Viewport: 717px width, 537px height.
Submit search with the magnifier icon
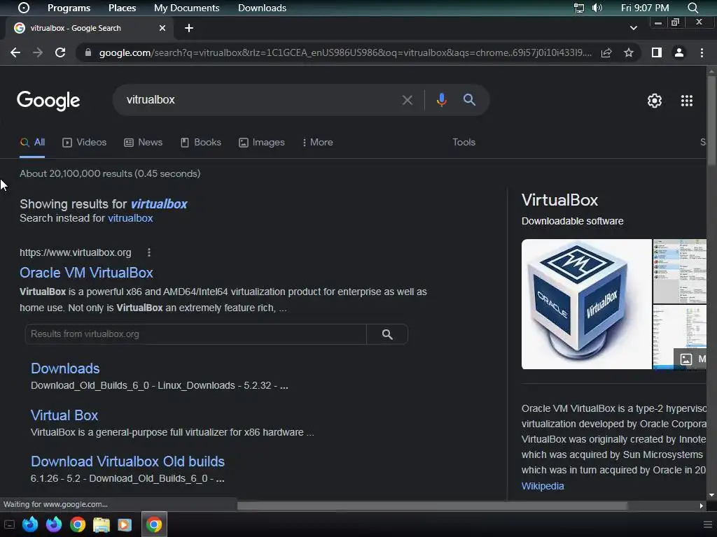pos(469,99)
